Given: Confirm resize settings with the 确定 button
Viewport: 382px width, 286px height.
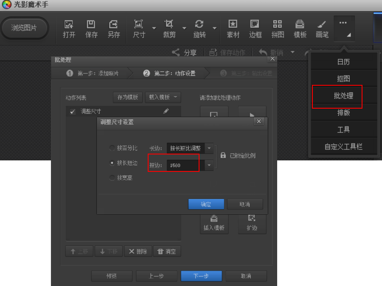Looking at the screenshot, I should click(206, 204).
